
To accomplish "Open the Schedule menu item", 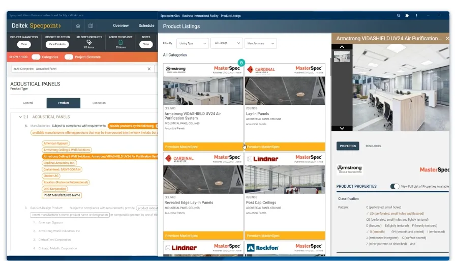I will [146, 25].
